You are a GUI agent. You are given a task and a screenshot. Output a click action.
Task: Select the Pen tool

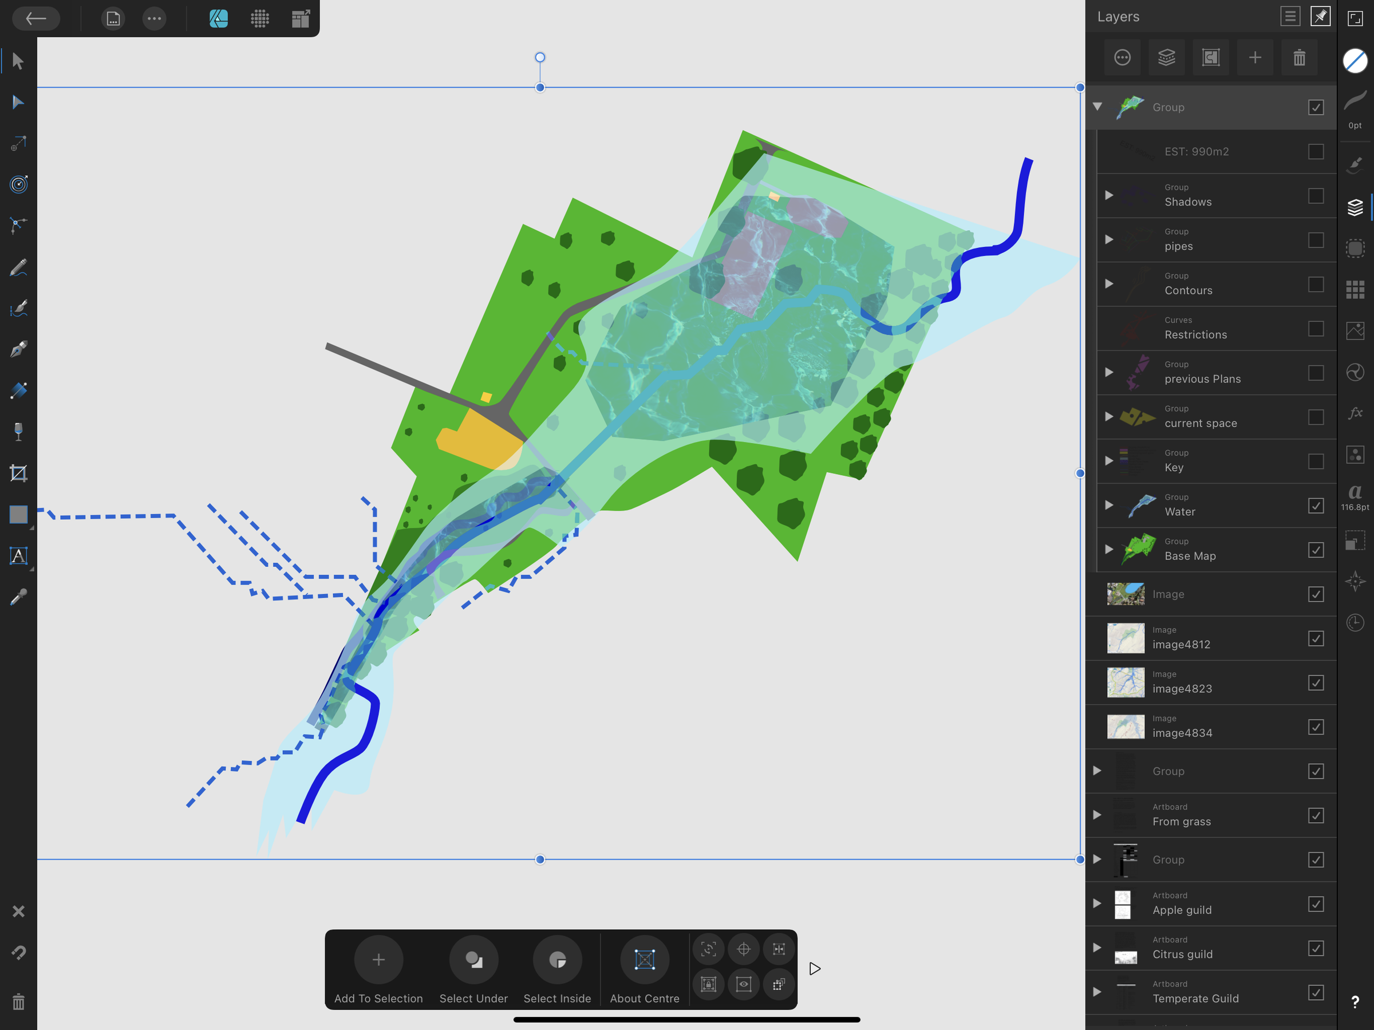coord(19,349)
